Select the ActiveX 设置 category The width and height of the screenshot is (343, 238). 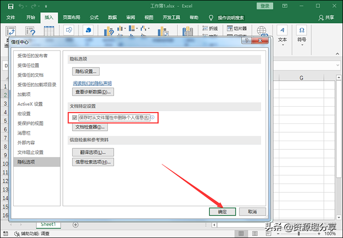[x=37, y=104]
